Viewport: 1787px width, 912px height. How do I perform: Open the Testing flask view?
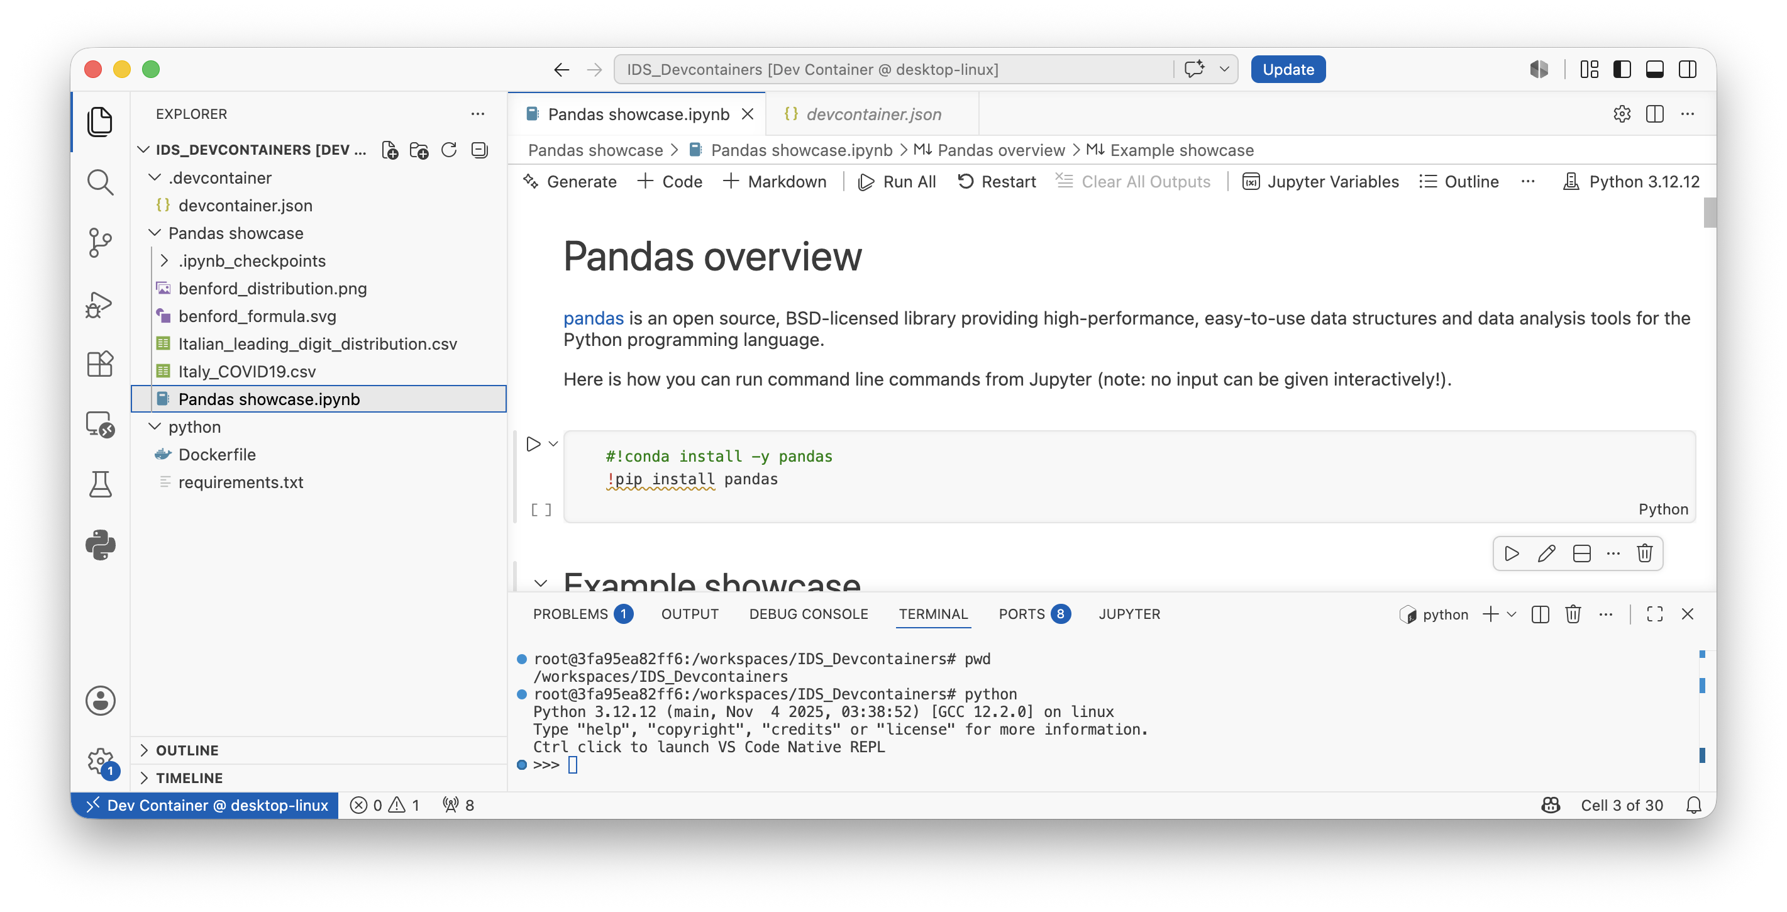100,484
